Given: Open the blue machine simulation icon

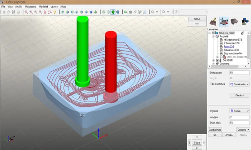Looking at the screenshot, I should [245, 21].
